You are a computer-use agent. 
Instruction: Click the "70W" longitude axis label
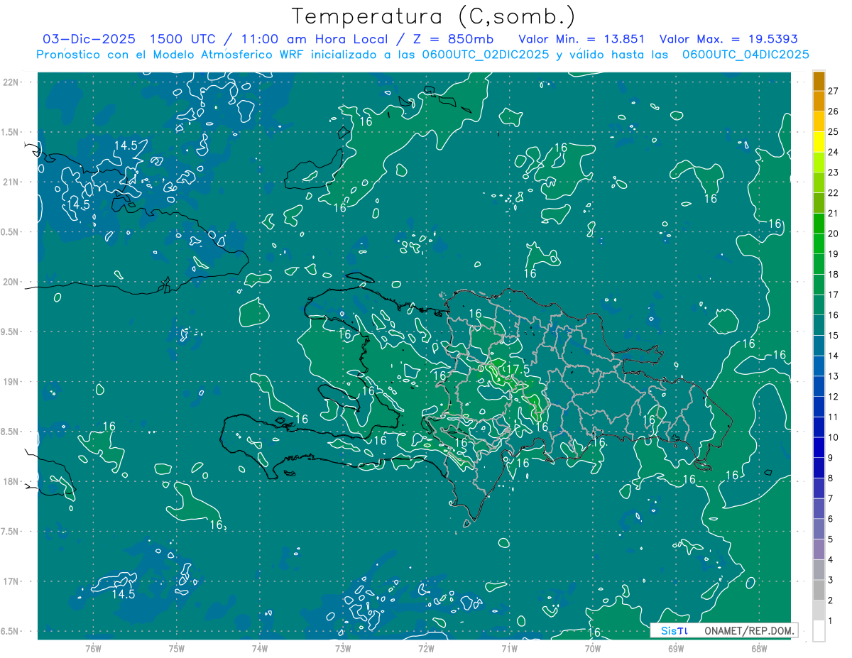point(593,649)
